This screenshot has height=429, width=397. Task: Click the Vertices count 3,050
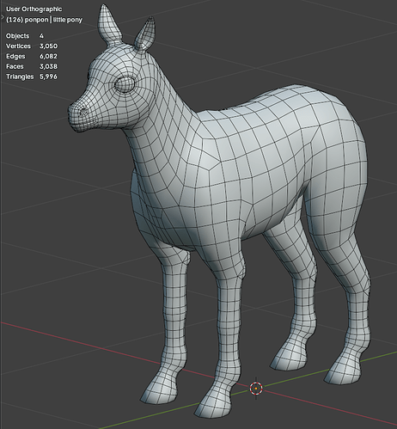tap(48, 46)
